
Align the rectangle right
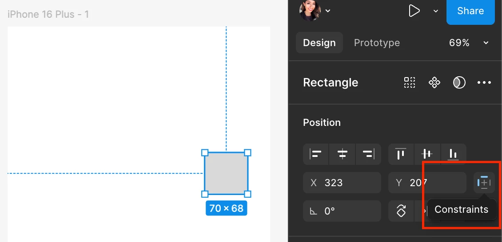pos(368,154)
